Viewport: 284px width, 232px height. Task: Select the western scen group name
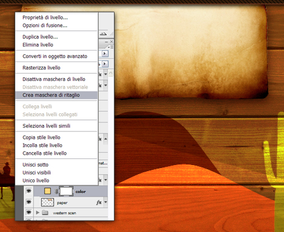click(x=65, y=213)
